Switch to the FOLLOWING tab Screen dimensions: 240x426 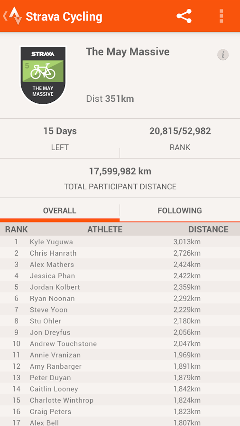180,211
